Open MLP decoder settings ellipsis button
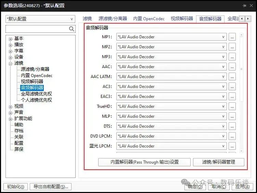 point(232,116)
